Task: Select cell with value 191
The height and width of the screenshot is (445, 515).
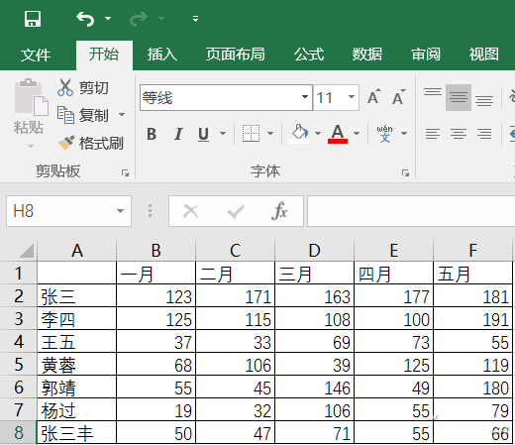Action: pyautogui.click(x=472, y=318)
